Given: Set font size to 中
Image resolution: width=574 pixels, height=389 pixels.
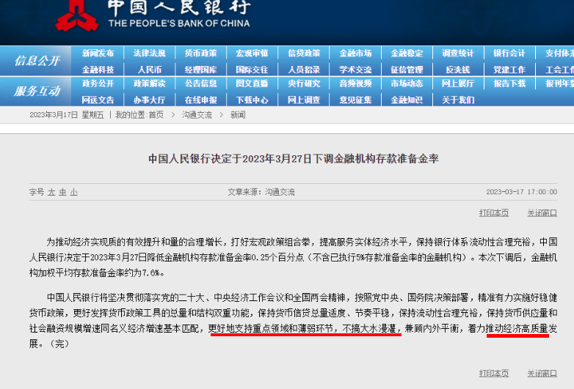Looking at the screenshot, I should [x=62, y=192].
